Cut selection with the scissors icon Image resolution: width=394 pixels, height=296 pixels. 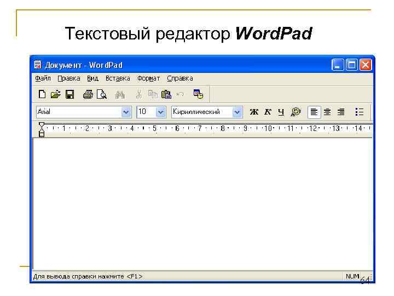click(x=138, y=95)
